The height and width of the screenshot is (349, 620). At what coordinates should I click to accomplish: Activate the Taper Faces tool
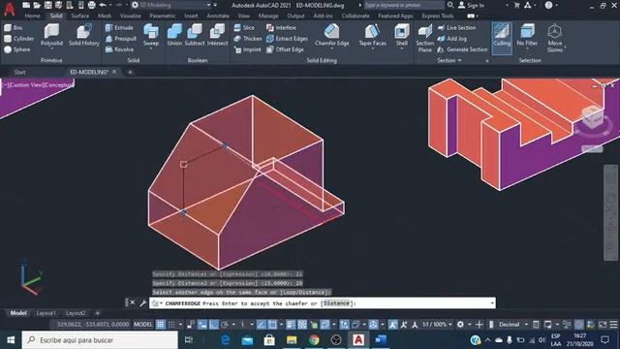pos(372,35)
